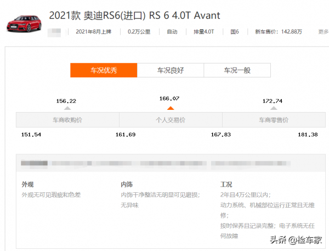329x251 pixels.
Task: Click the 2年且4万公里以内 description line
Action: click(x=245, y=195)
